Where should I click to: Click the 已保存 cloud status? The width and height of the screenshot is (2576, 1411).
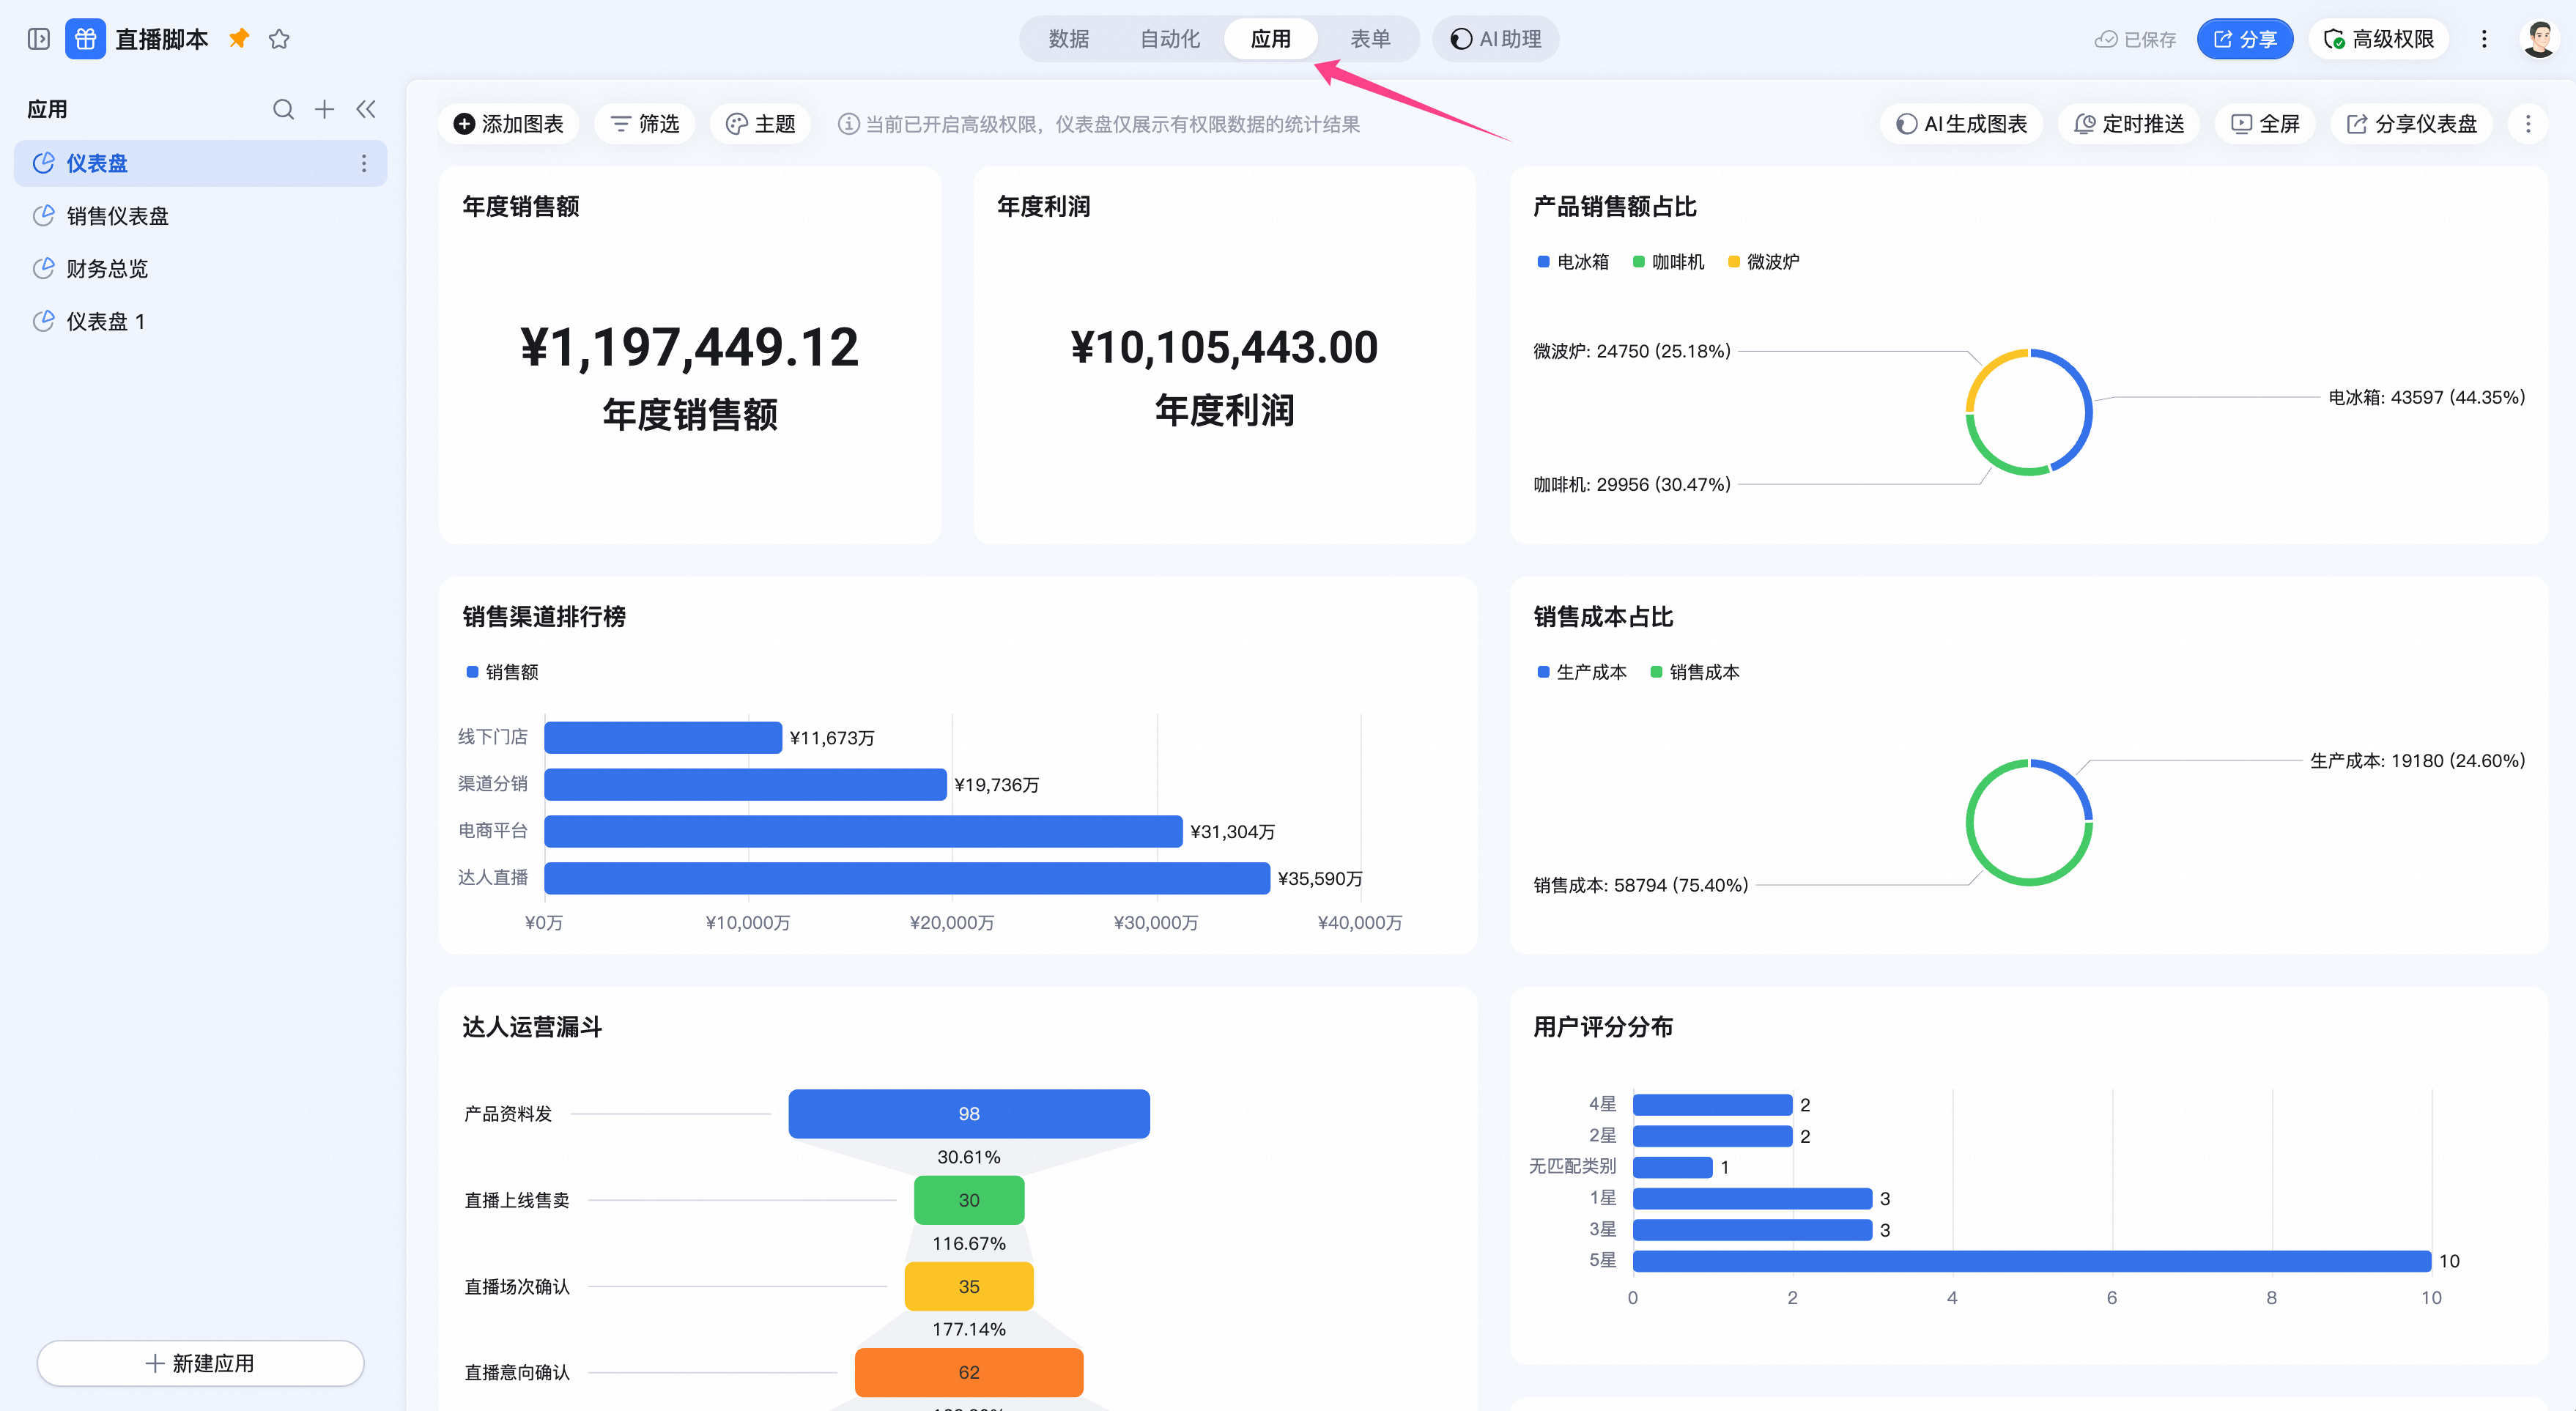tap(2135, 39)
